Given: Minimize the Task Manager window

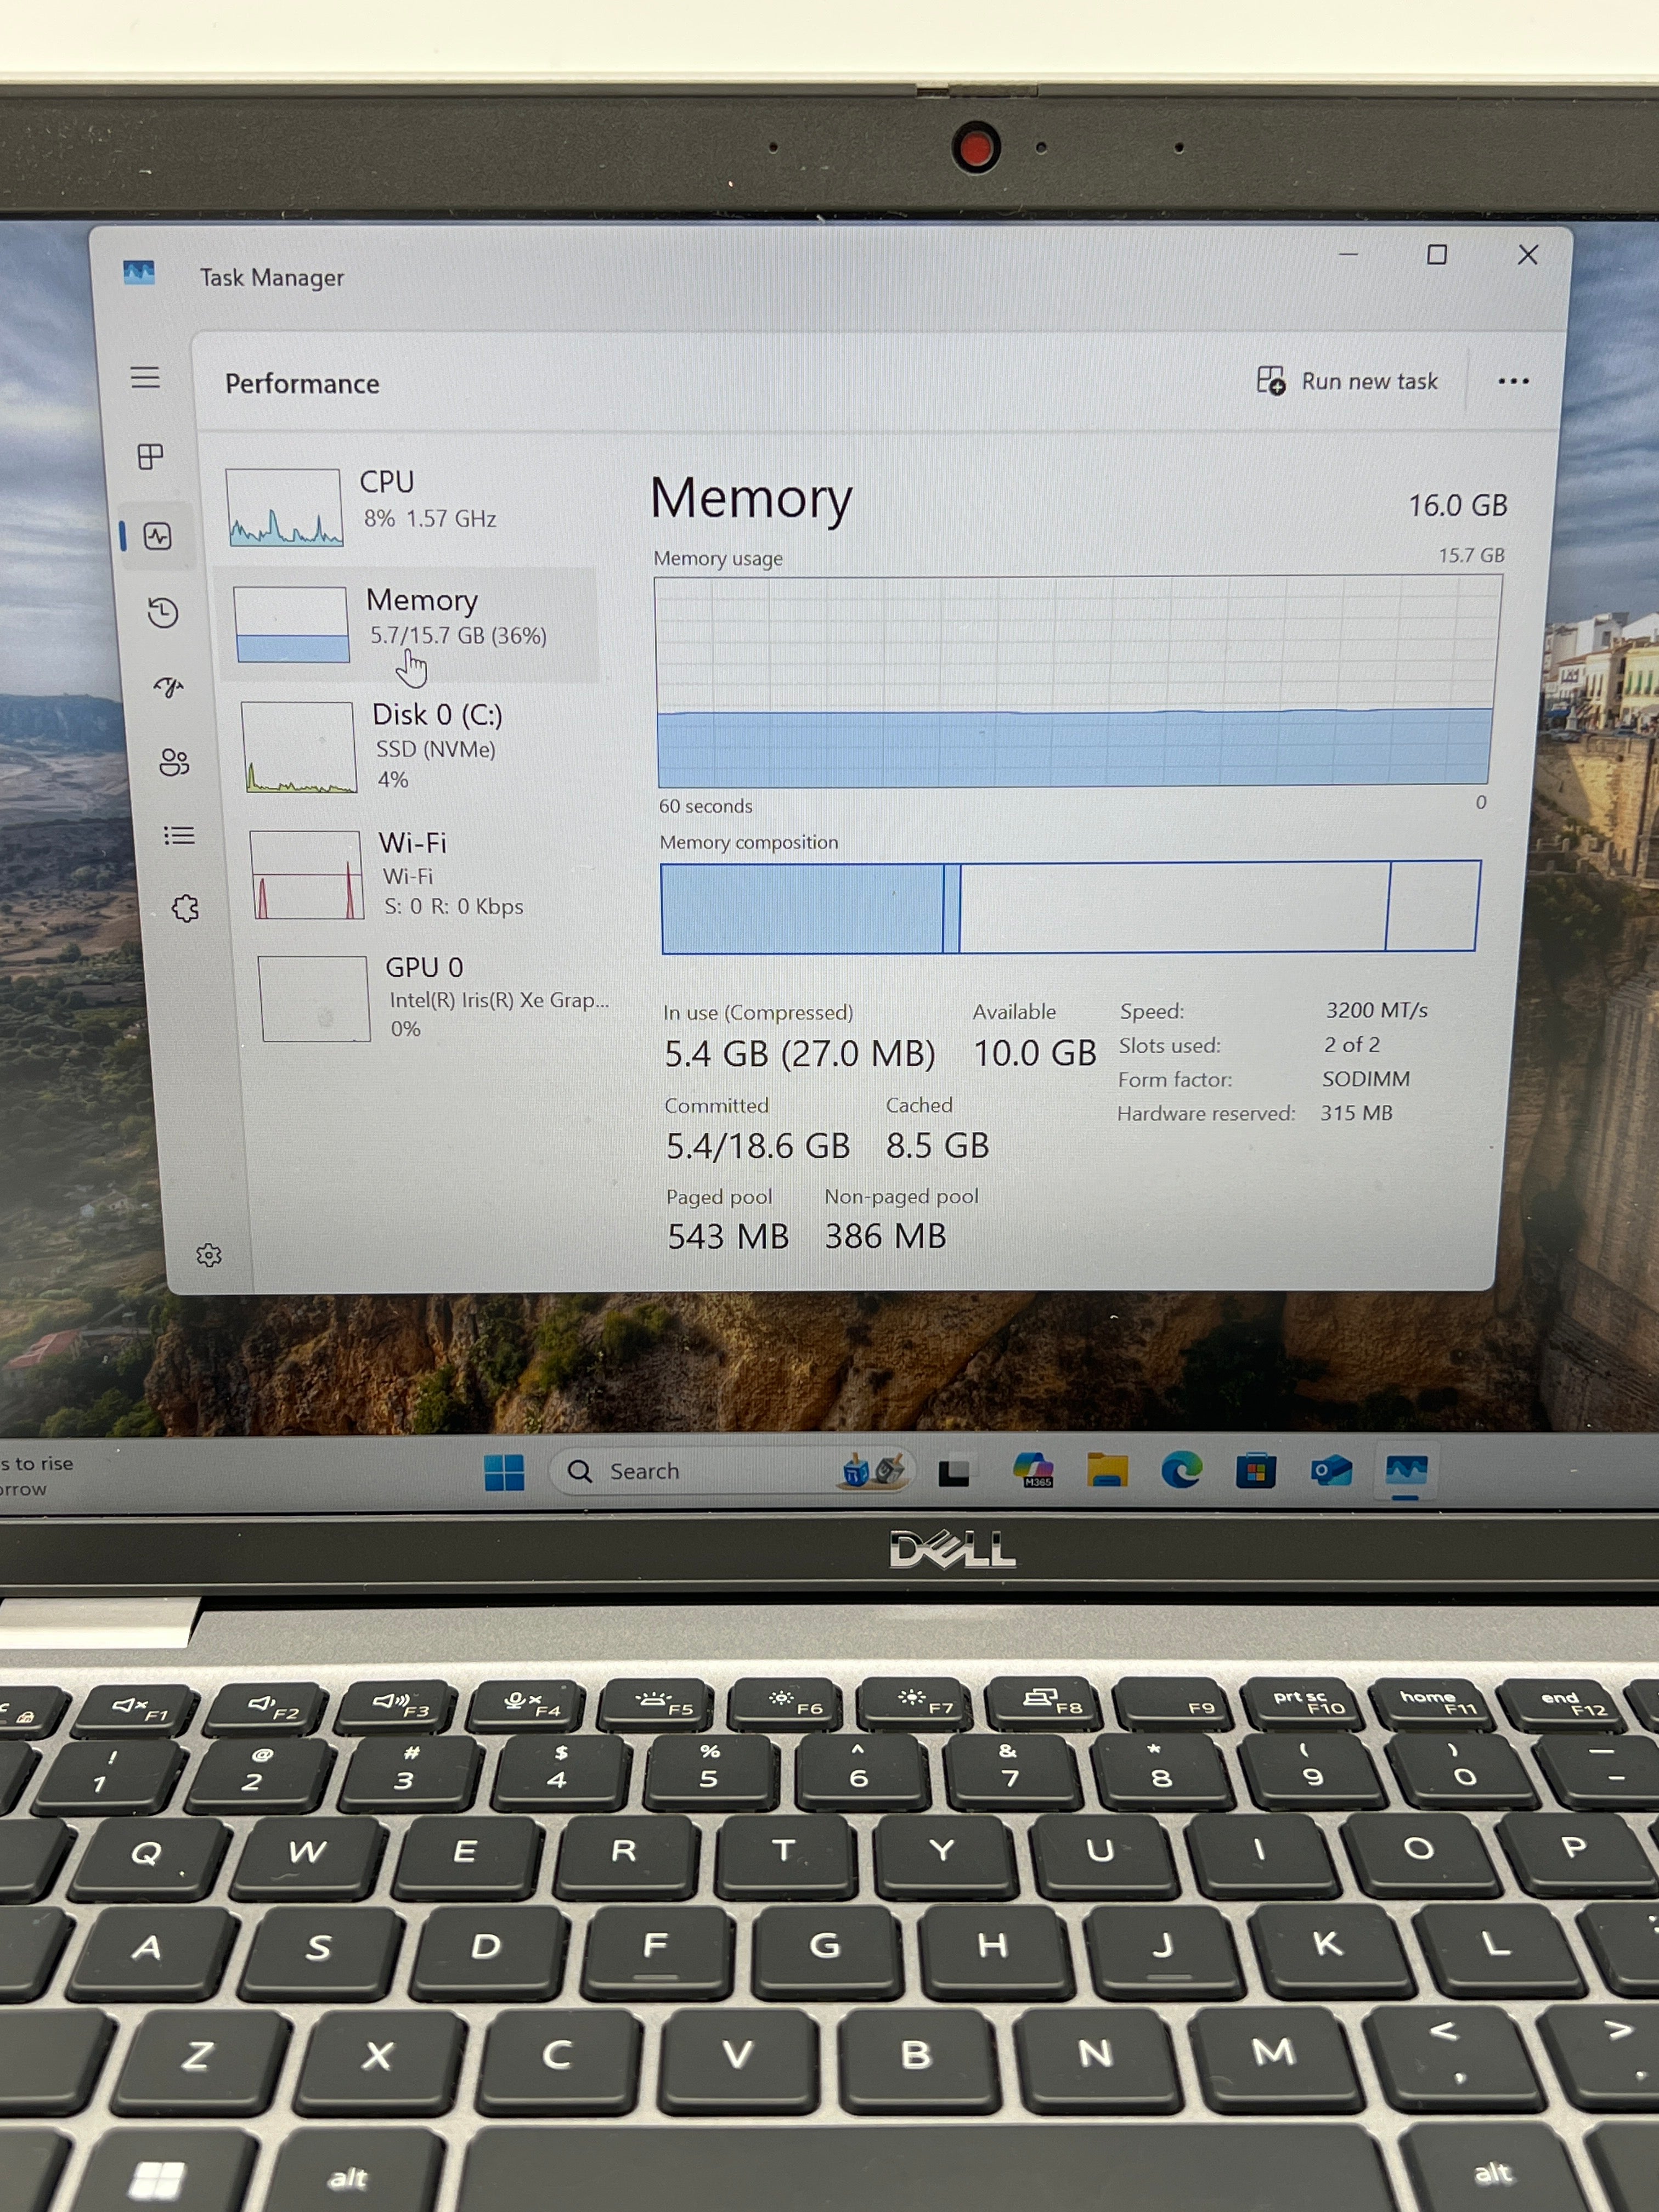Looking at the screenshot, I should pyautogui.click(x=1348, y=255).
